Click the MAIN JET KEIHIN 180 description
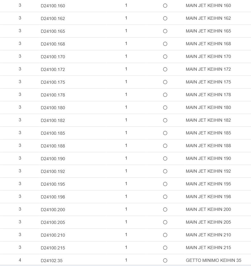The width and height of the screenshot is (251, 266). coord(208,107)
